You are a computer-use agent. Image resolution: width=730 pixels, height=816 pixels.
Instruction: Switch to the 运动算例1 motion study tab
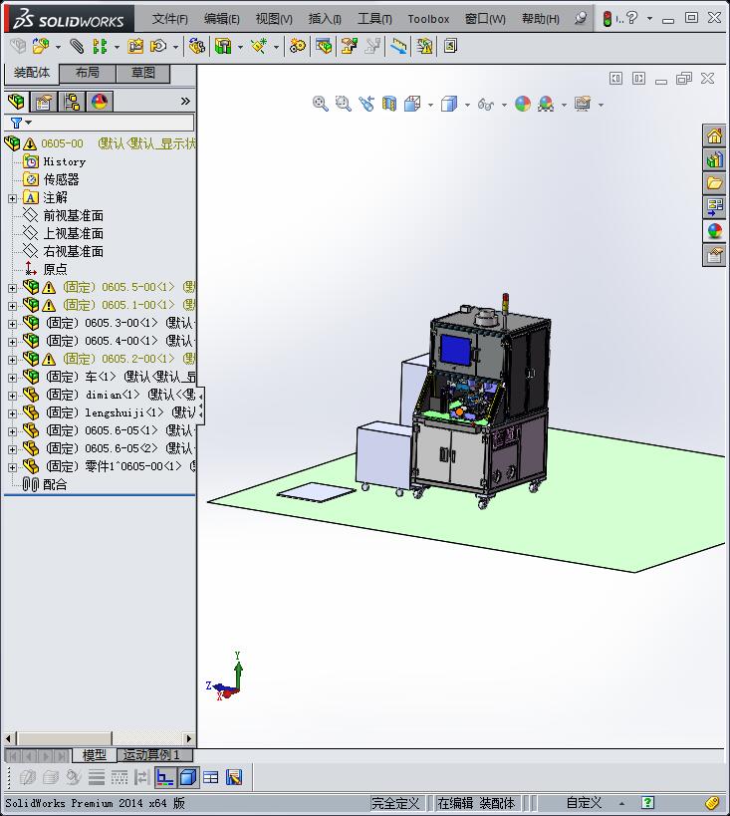[x=155, y=754]
